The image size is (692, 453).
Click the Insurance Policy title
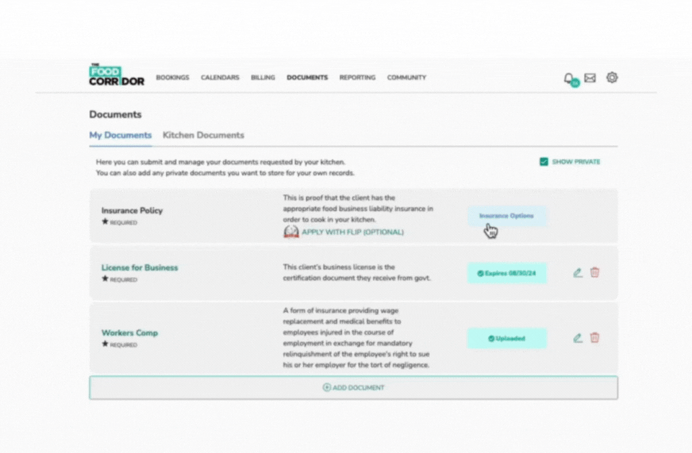[132, 210]
